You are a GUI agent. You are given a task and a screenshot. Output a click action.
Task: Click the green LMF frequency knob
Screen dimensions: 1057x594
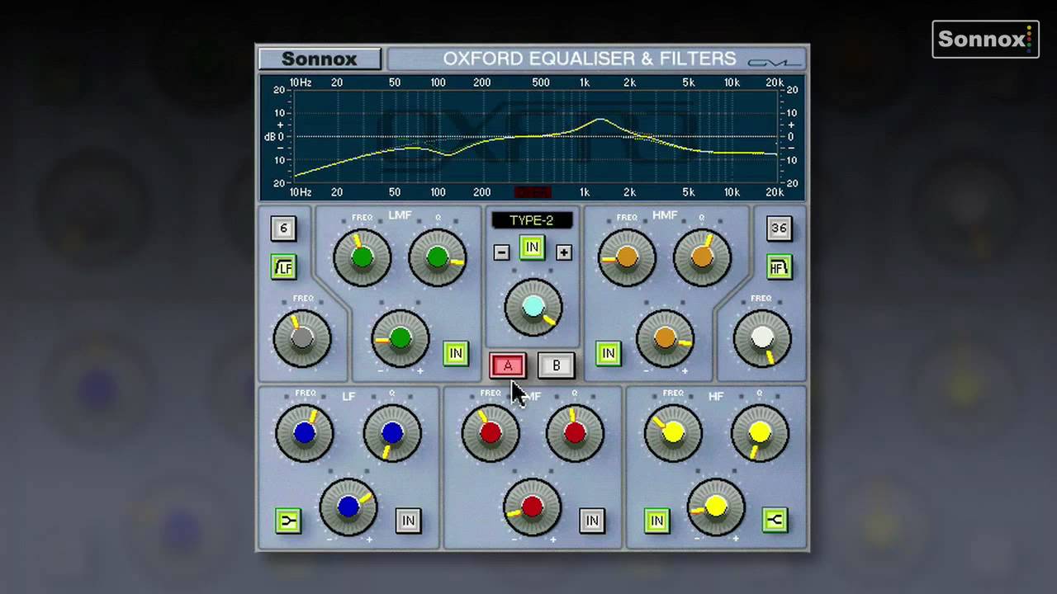coord(363,257)
